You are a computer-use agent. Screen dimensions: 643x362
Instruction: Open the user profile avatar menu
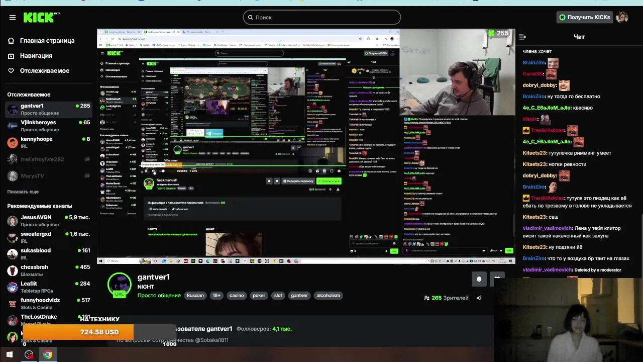click(622, 17)
